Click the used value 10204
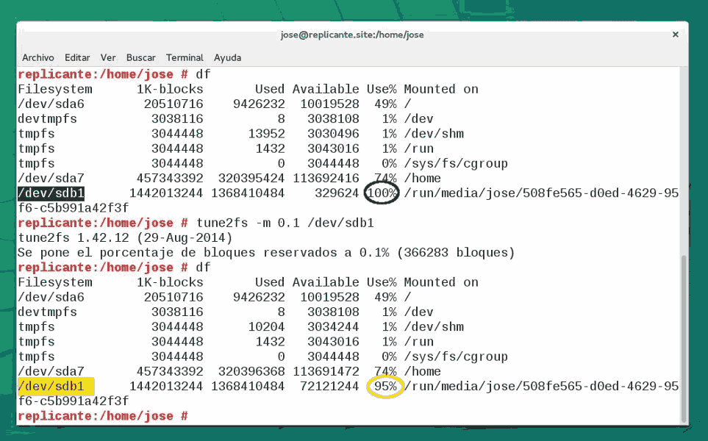 pos(266,327)
